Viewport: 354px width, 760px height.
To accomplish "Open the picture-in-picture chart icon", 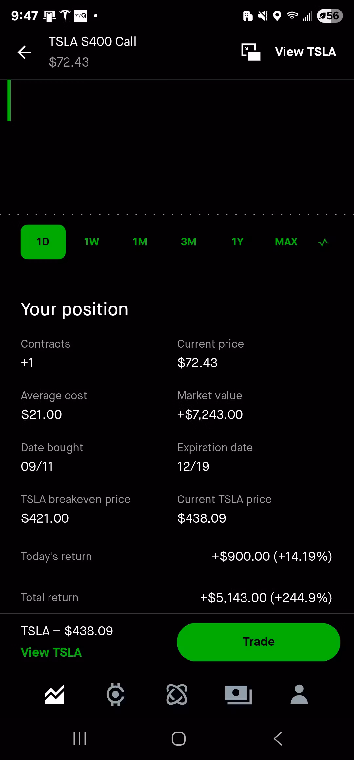I will 251,52.
